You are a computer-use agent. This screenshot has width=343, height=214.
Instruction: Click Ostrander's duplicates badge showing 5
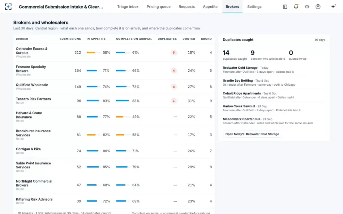(174, 53)
